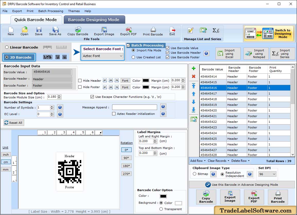297x215 pixels.
Task: Select the Linear Barcode radio button
Action: 7,47
